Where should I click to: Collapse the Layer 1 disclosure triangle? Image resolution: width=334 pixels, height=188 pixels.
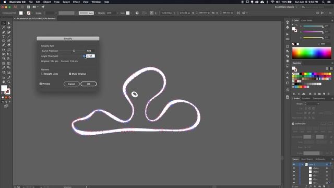pyautogui.click(x=302, y=164)
